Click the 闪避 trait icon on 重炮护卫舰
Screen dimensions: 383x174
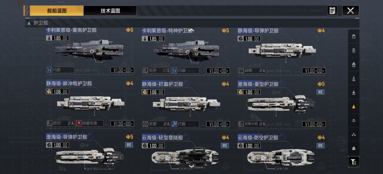(50, 70)
